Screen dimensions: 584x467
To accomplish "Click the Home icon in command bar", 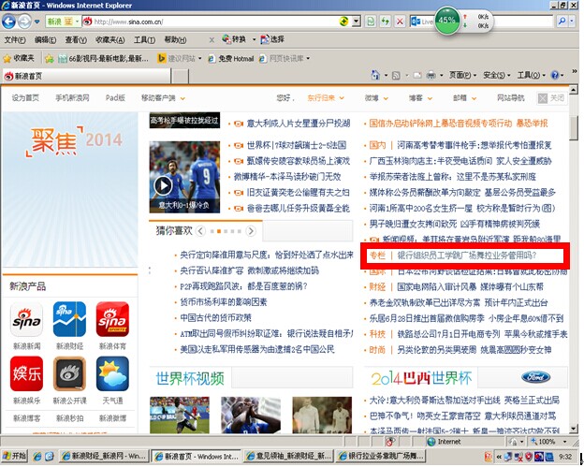I will point(375,75).
